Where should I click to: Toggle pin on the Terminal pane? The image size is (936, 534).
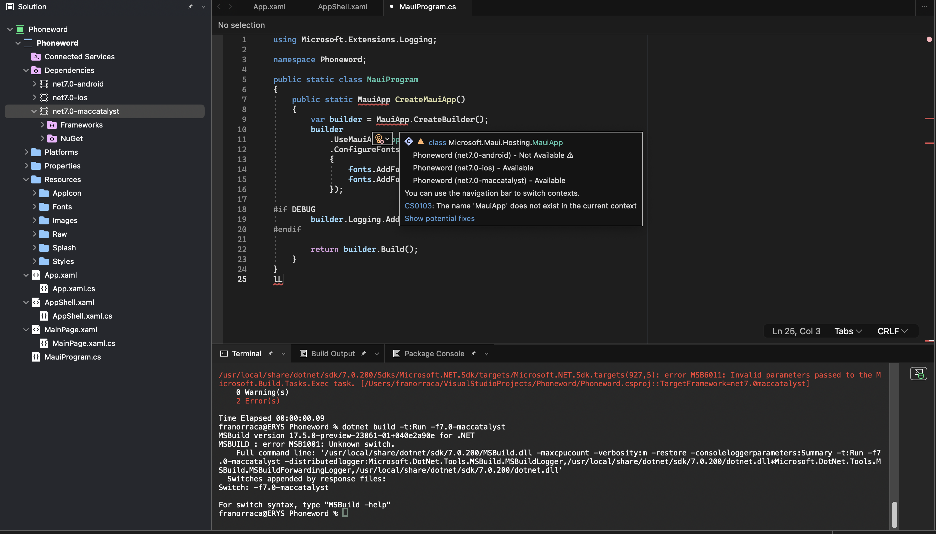pos(270,354)
